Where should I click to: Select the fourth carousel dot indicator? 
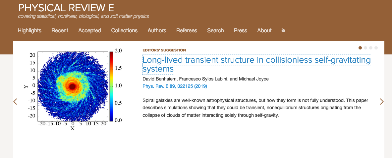click(376, 48)
